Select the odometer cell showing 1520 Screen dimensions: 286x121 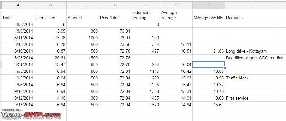point(146,105)
